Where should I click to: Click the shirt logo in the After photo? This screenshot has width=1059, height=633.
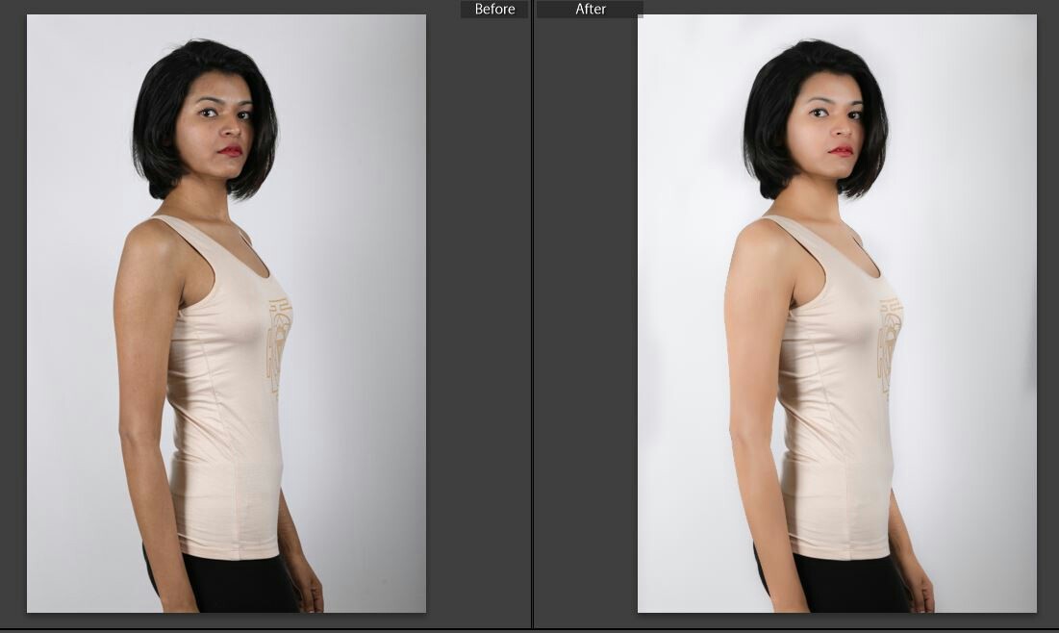[890, 346]
